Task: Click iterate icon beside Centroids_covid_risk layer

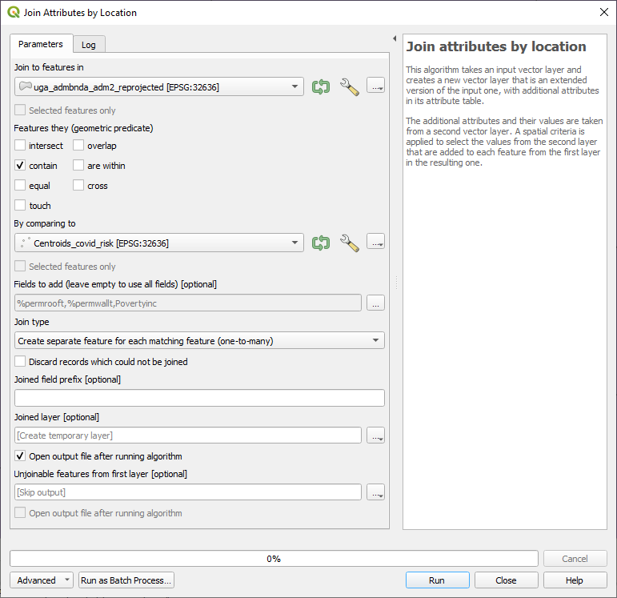Action: 321,243
